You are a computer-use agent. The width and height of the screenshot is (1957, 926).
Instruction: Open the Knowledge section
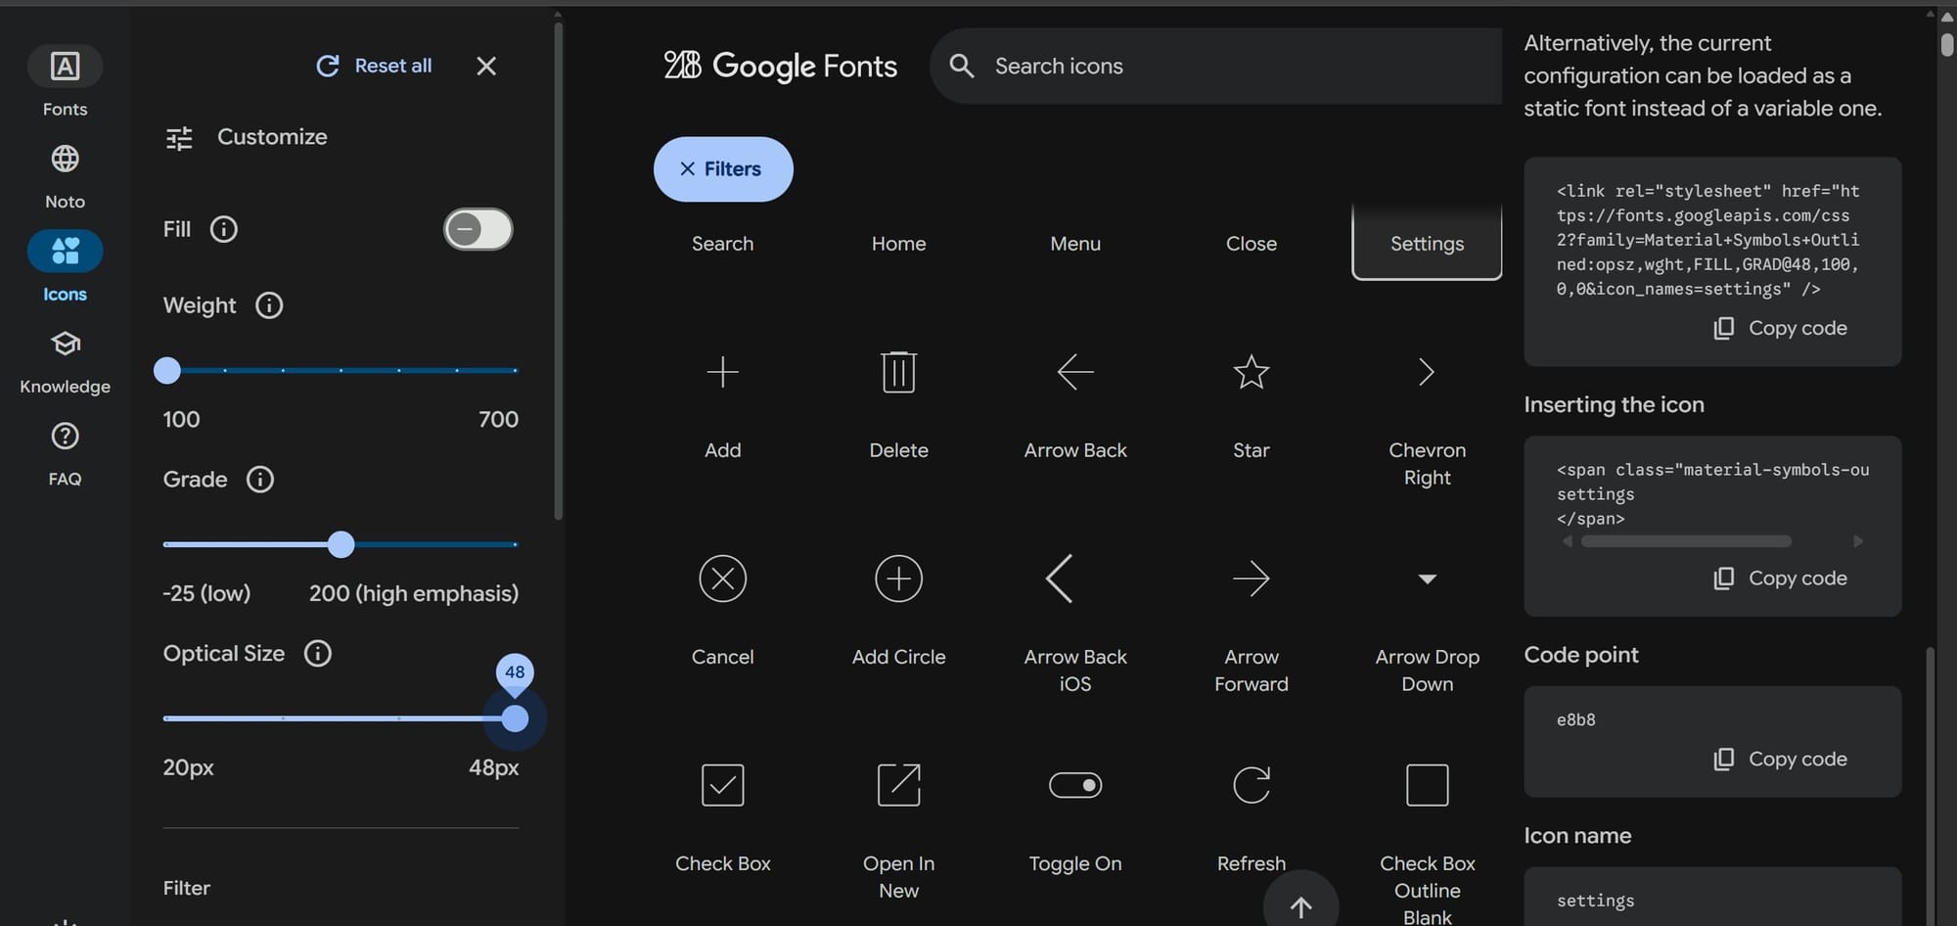(x=65, y=360)
